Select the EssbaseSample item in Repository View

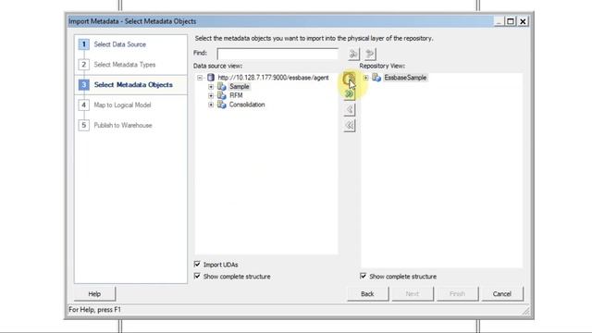405,78
